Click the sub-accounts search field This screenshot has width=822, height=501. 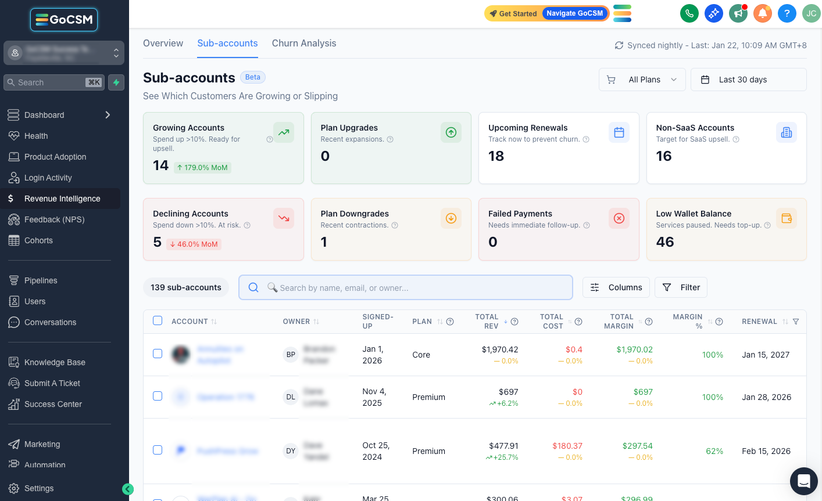pyautogui.click(x=406, y=287)
